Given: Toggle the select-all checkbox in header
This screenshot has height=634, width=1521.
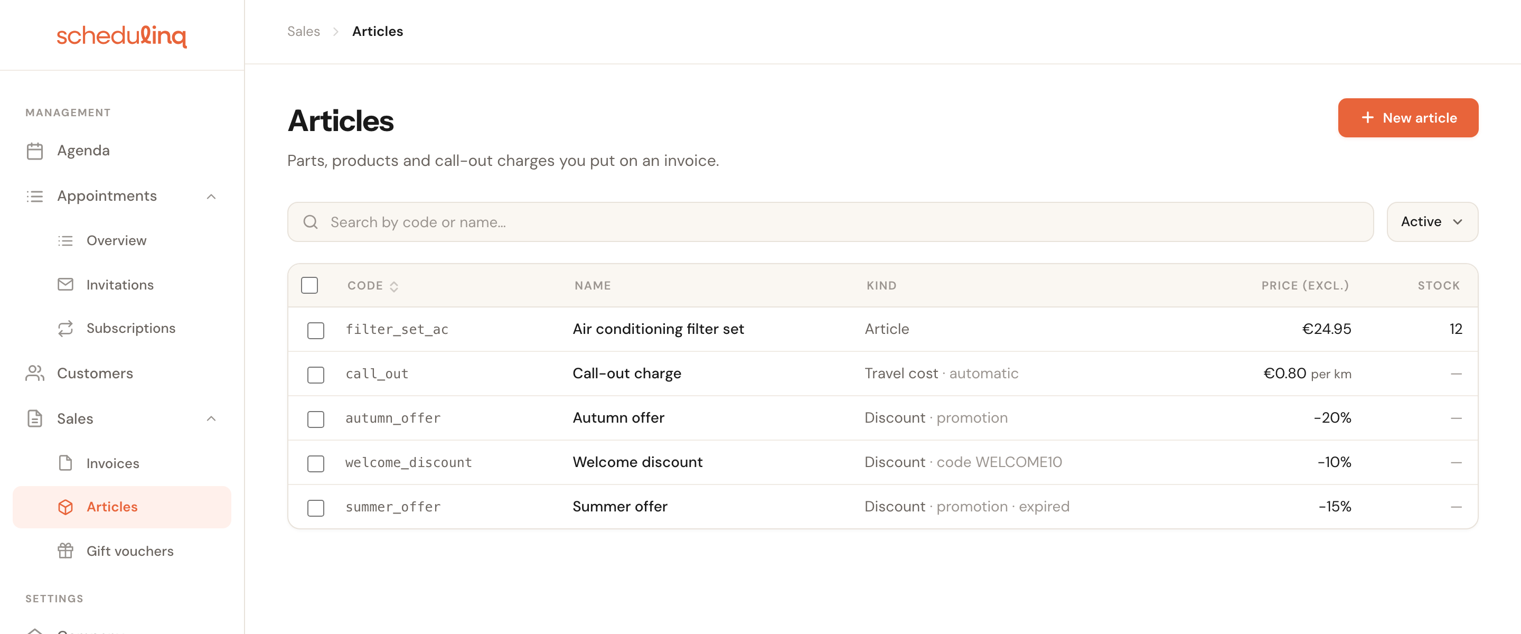Looking at the screenshot, I should (309, 285).
